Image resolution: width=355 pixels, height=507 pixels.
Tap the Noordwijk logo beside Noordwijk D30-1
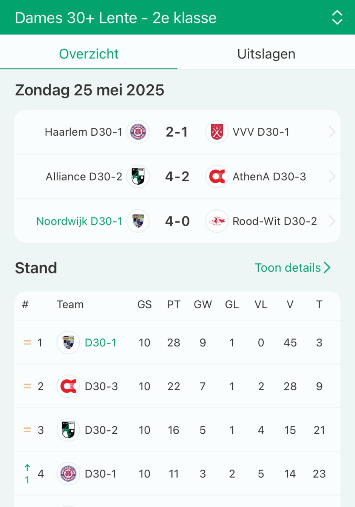[138, 221]
